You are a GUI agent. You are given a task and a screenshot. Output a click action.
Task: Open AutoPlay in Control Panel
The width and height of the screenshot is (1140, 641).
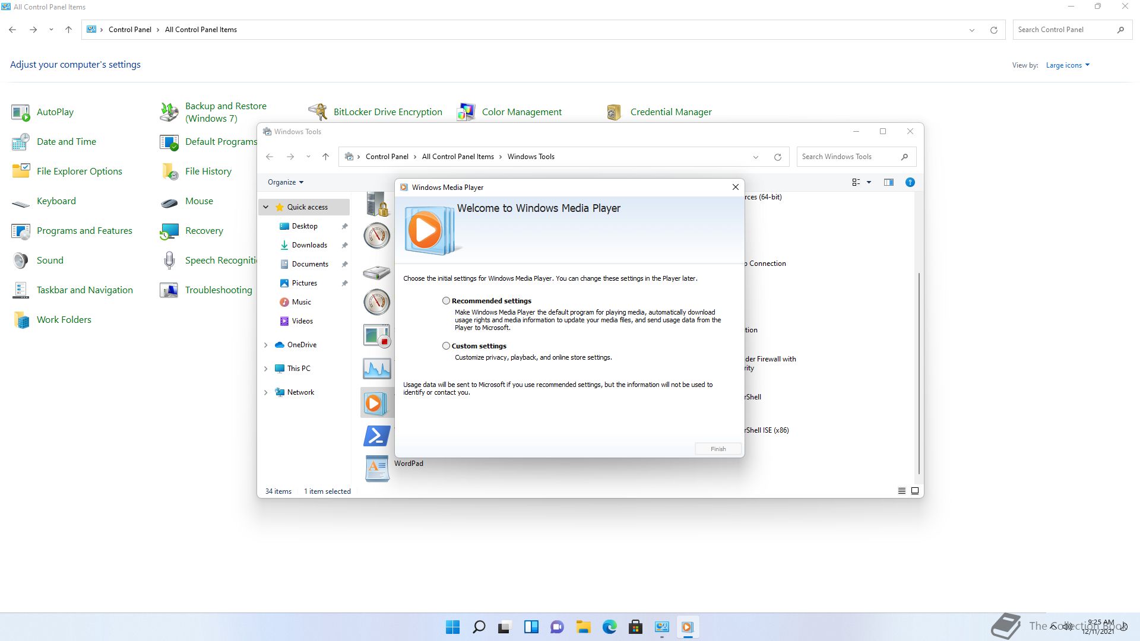[x=43, y=112]
